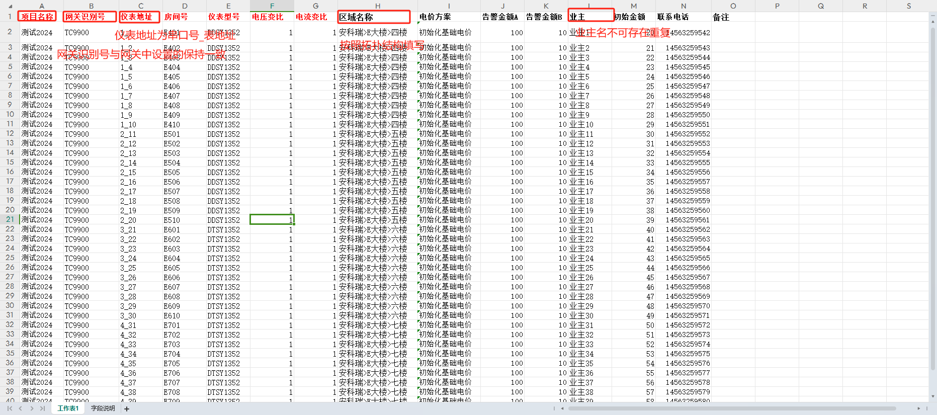Switch to the 工作表1 sheet tab
Viewport: 937px width, 415px height.
(68, 408)
